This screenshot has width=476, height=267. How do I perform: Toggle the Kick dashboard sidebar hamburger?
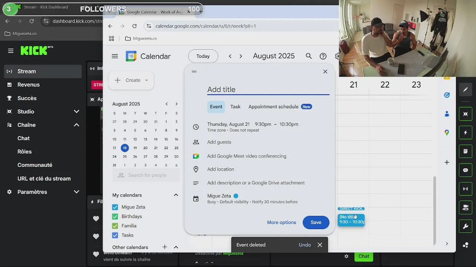(x=11, y=51)
